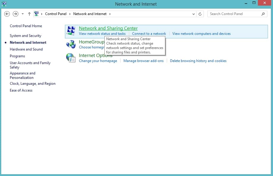Go to Control Panel Home
The width and height of the screenshot is (273, 176).
pyautogui.click(x=26, y=26)
